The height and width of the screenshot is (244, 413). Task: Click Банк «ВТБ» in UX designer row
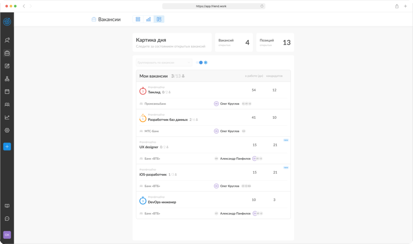click(152, 158)
